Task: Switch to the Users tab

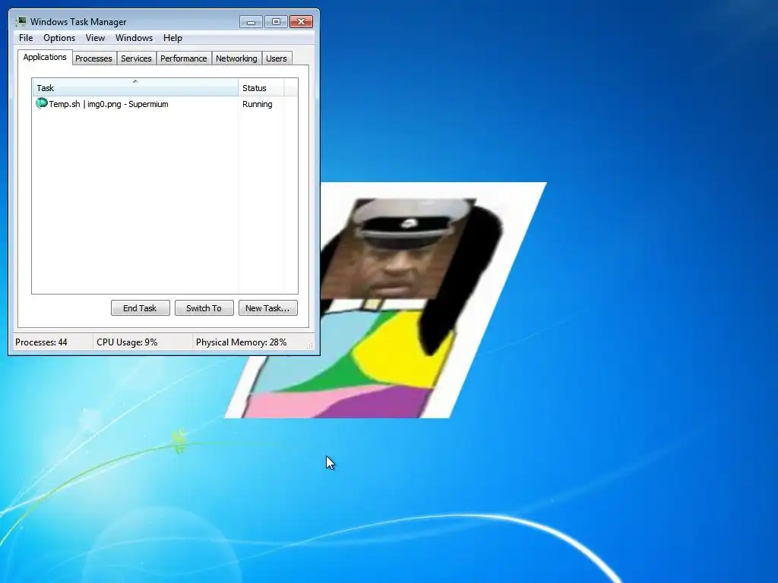Action: point(277,58)
